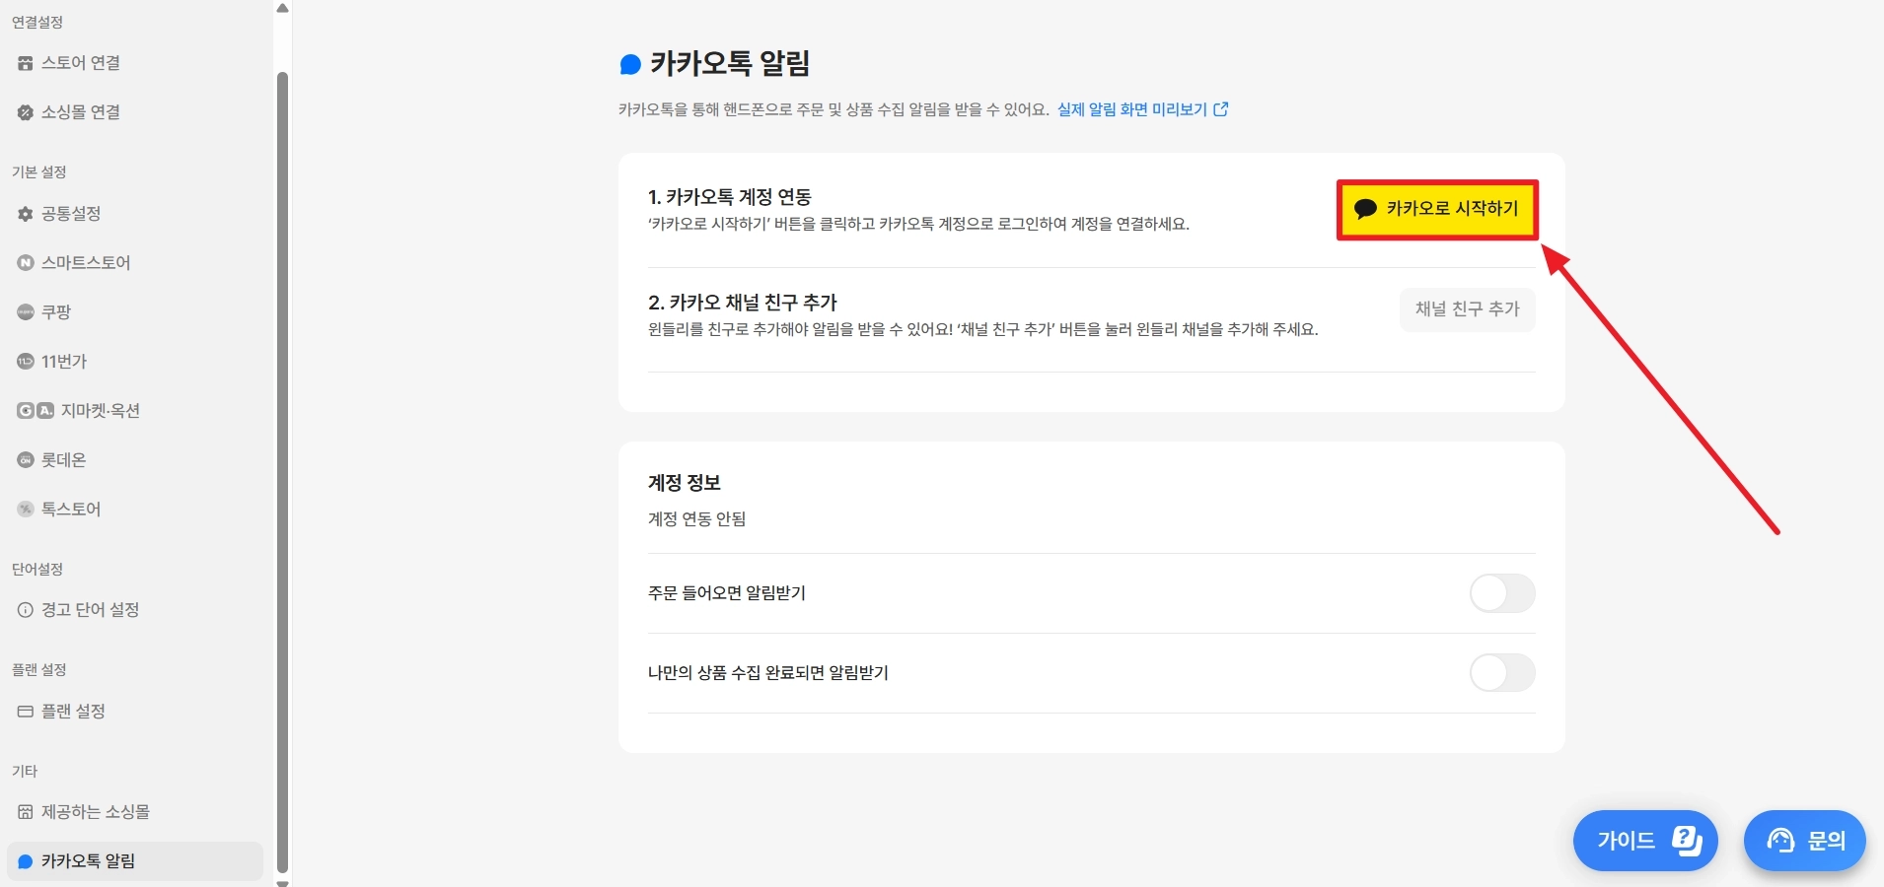
Task: Click the chat bubble icon beside 카카오톡 알림 menu
Action: (x=26, y=861)
